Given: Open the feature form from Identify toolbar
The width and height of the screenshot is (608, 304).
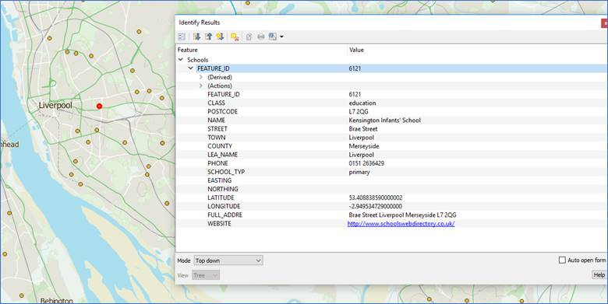Looking at the screenshot, I should [182, 37].
